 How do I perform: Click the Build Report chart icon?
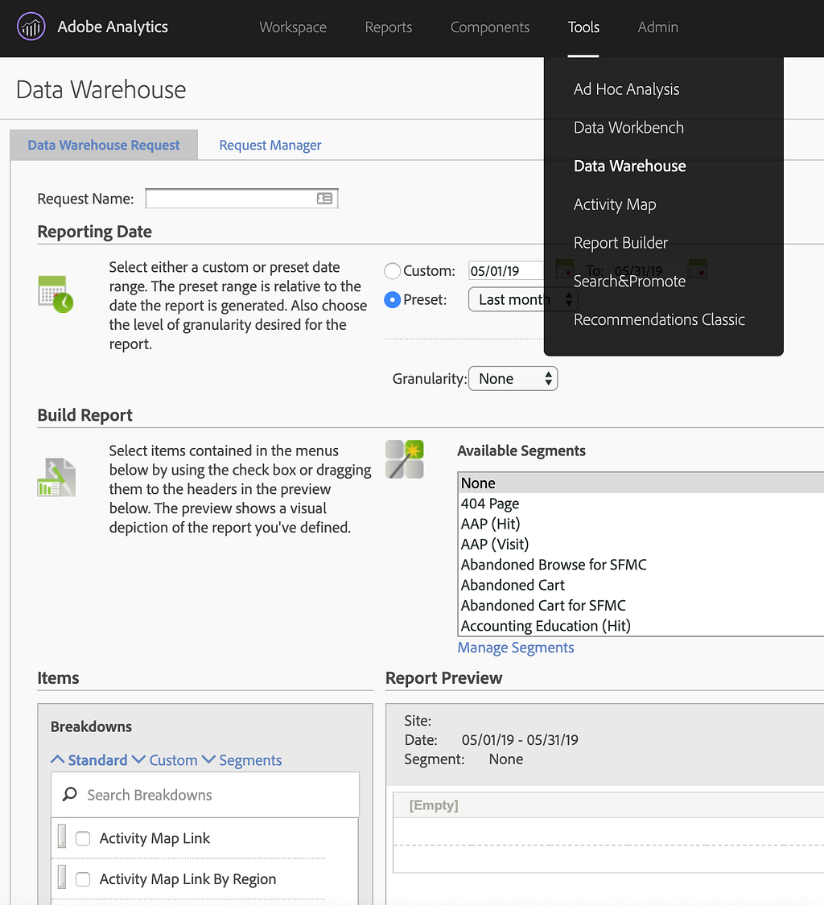56,477
